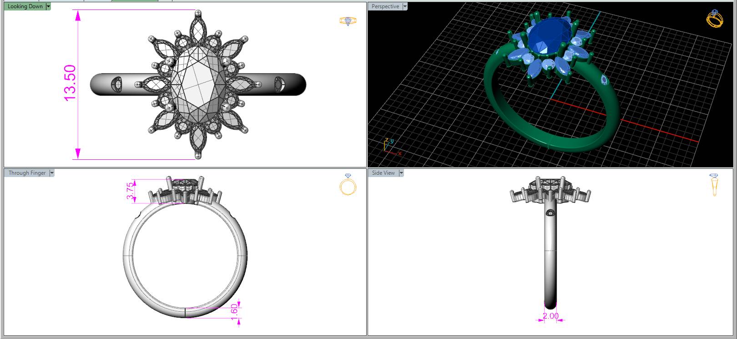Select the 13.50 dimension text
The width and height of the screenshot is (737, 339).
pyautogui.click(x=70, y=83)
